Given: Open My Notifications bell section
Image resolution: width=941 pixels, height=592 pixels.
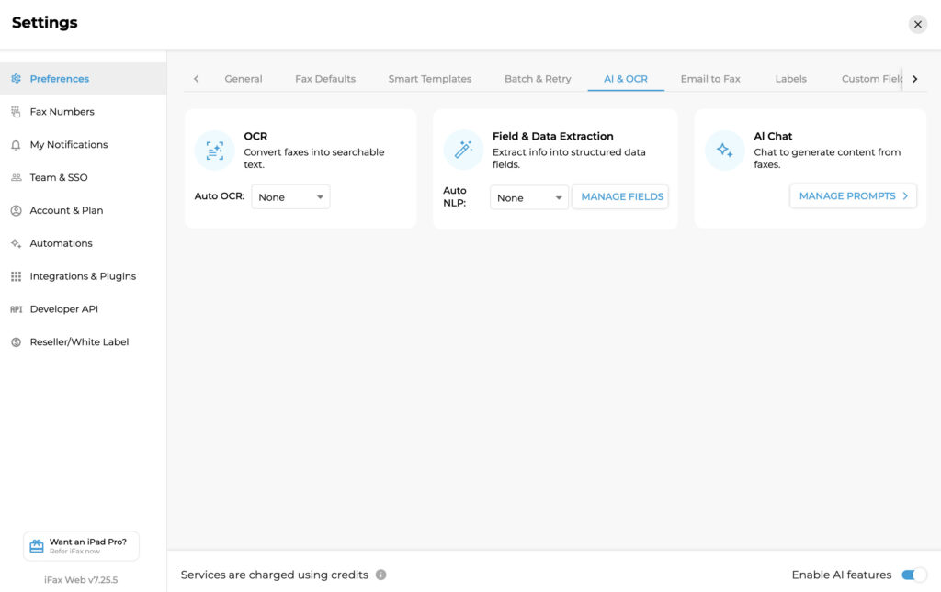Looking at the screenshot, I should click(68, 145).
